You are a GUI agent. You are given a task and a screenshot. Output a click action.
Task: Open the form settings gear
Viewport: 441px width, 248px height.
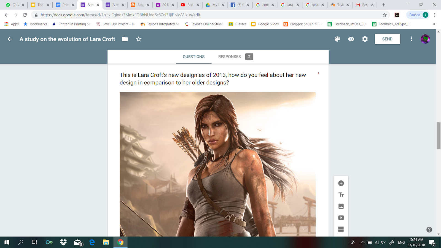click(365, 39)
